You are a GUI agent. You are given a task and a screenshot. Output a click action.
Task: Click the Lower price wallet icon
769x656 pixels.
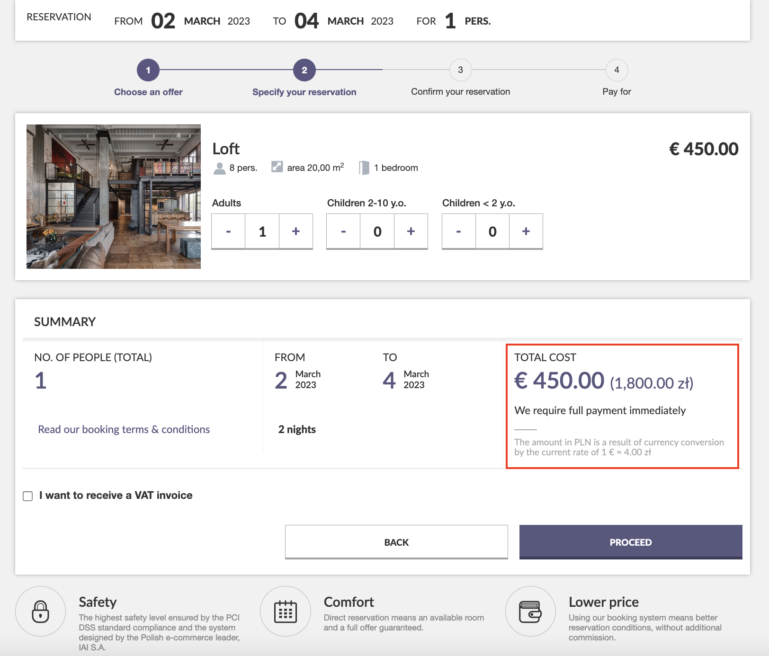(x=530, y=612)
